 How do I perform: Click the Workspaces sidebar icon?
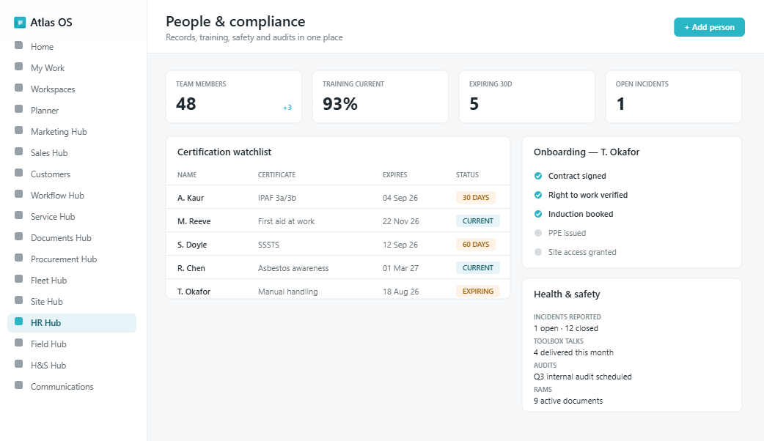(19, 88)
